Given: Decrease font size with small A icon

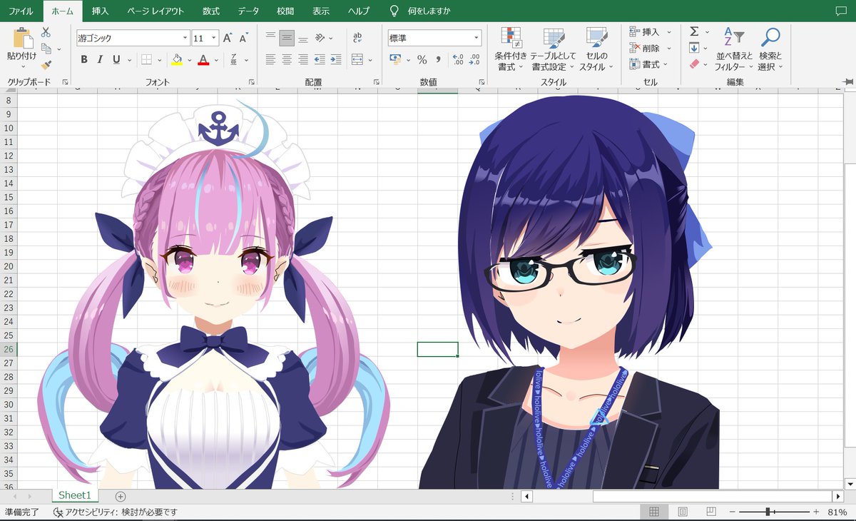Looking at the screenshot, I should (x=243, y=38).
